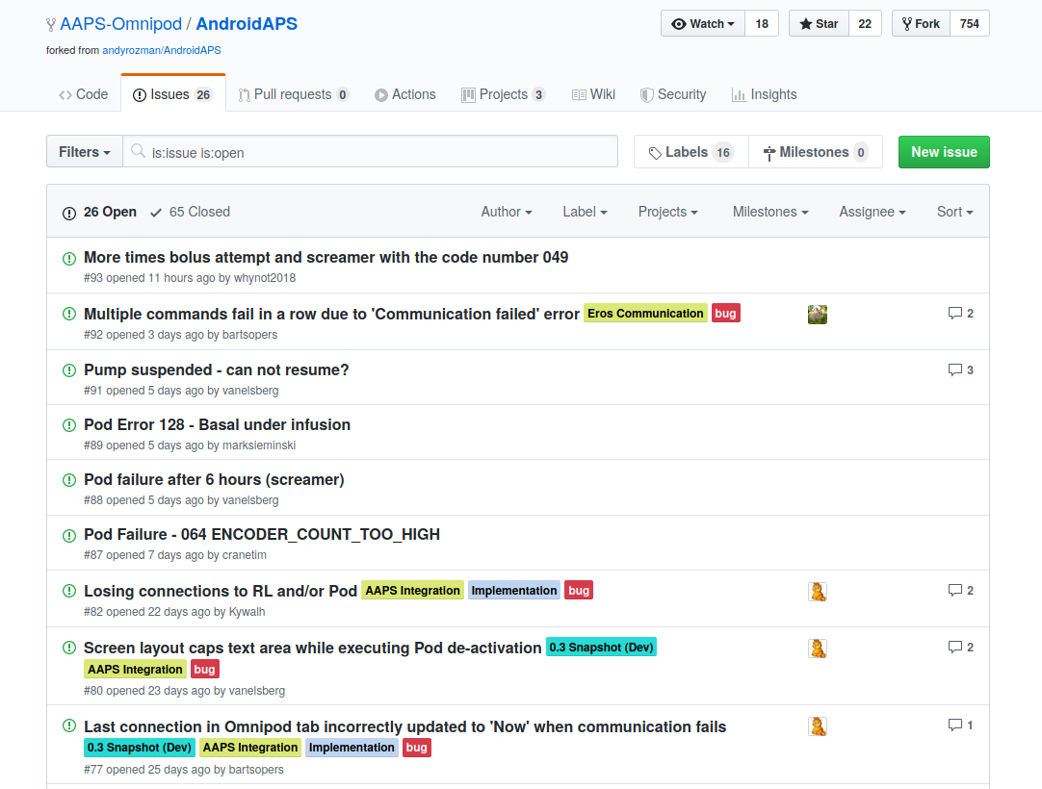Switch to the Code tab
Screen dimensions: 1042x789
click(x=83, y=94)
